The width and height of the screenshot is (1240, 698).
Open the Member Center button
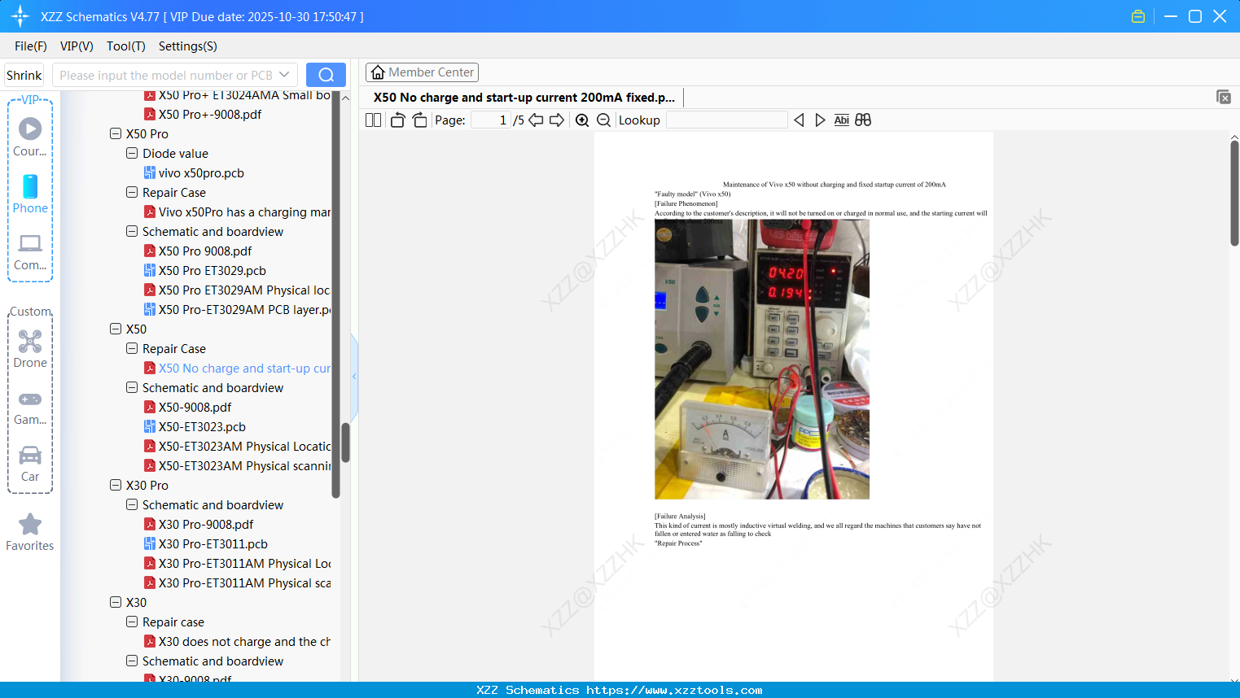[422, 72]
